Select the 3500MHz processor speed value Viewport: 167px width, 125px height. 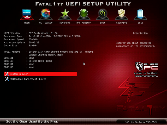coord(33,39)
